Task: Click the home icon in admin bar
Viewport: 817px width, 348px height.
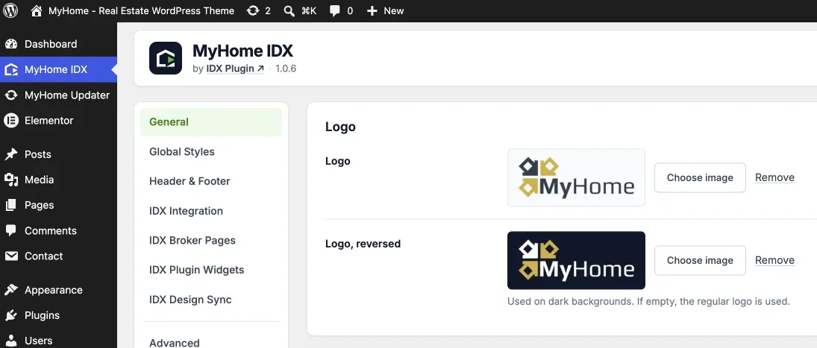Action: tap(36, 10)
